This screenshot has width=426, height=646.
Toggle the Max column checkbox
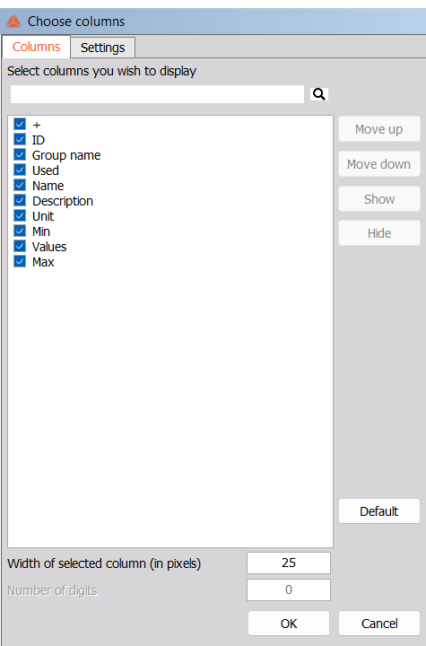20,261
